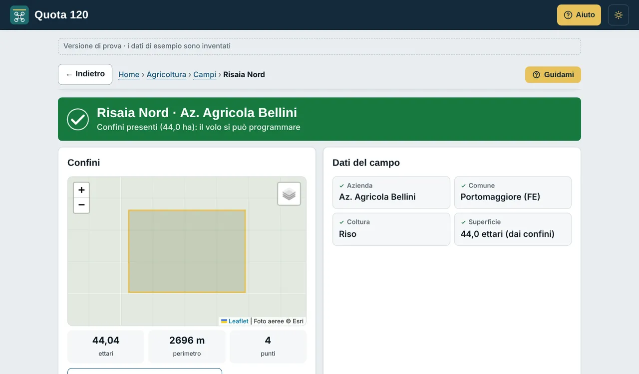Click the Leaflet attribution link
This screenshot has width=639, height=374.
[235, 321]
